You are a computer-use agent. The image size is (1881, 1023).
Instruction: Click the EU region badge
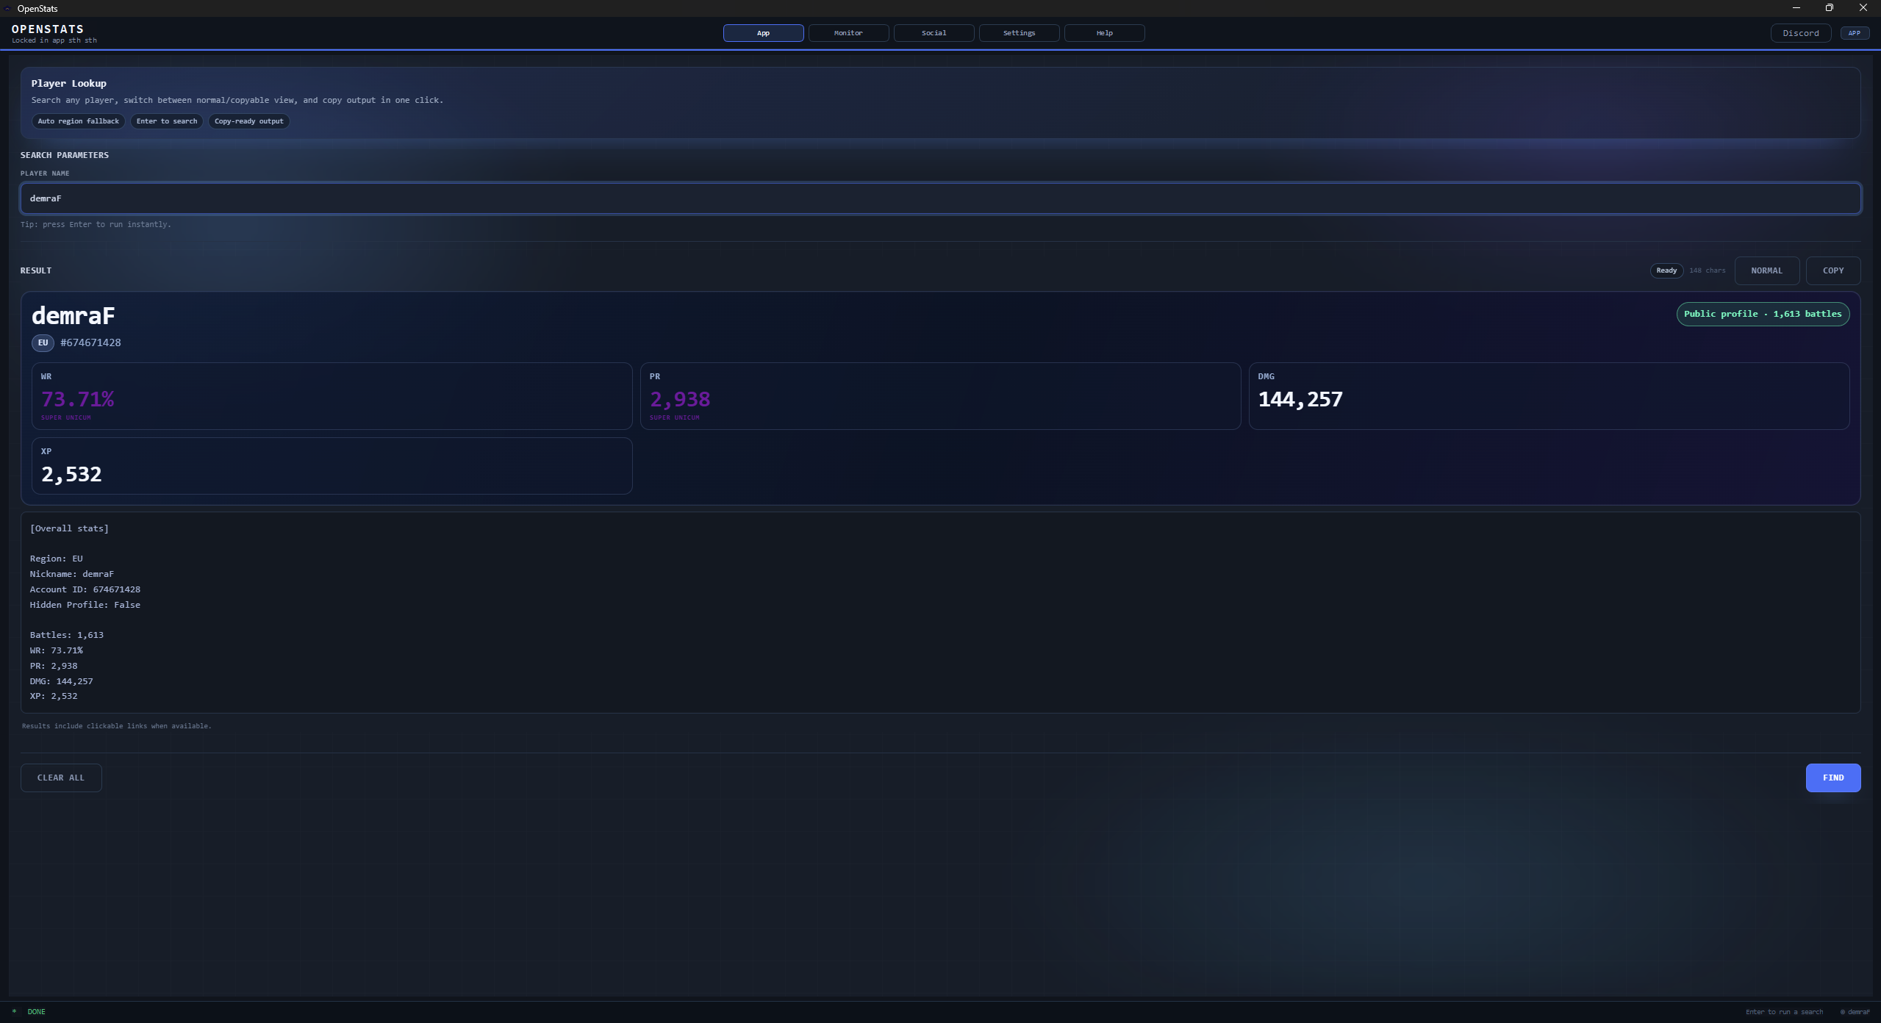[x=43, y=342]
